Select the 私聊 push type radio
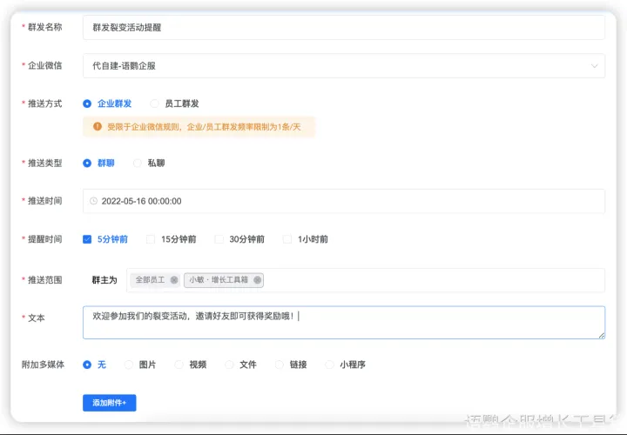Viewport: 627px width, 435px height. (138, 163)
